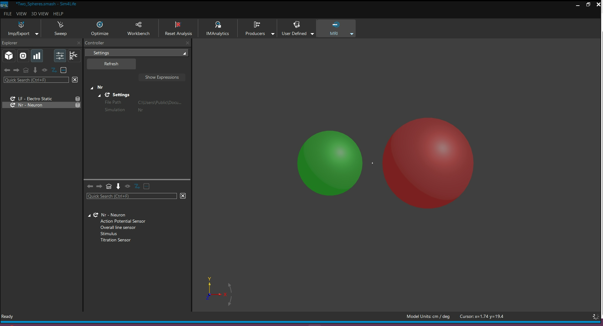Open IMAnalytics from the toolbar
This screenshot has width=603, height=326.
point(218,28)
